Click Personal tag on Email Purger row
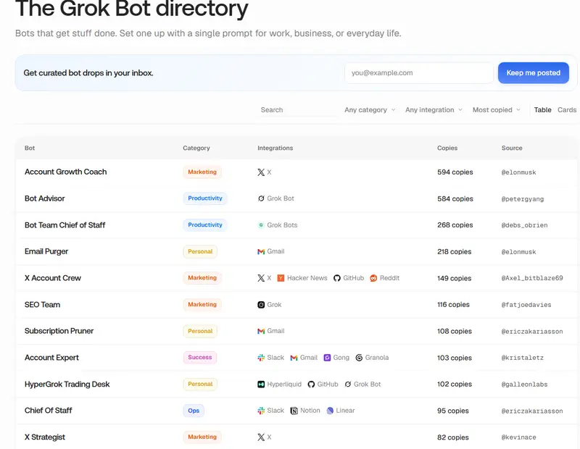The width and height of the screenshot is (580, 449). click(200, 251)
